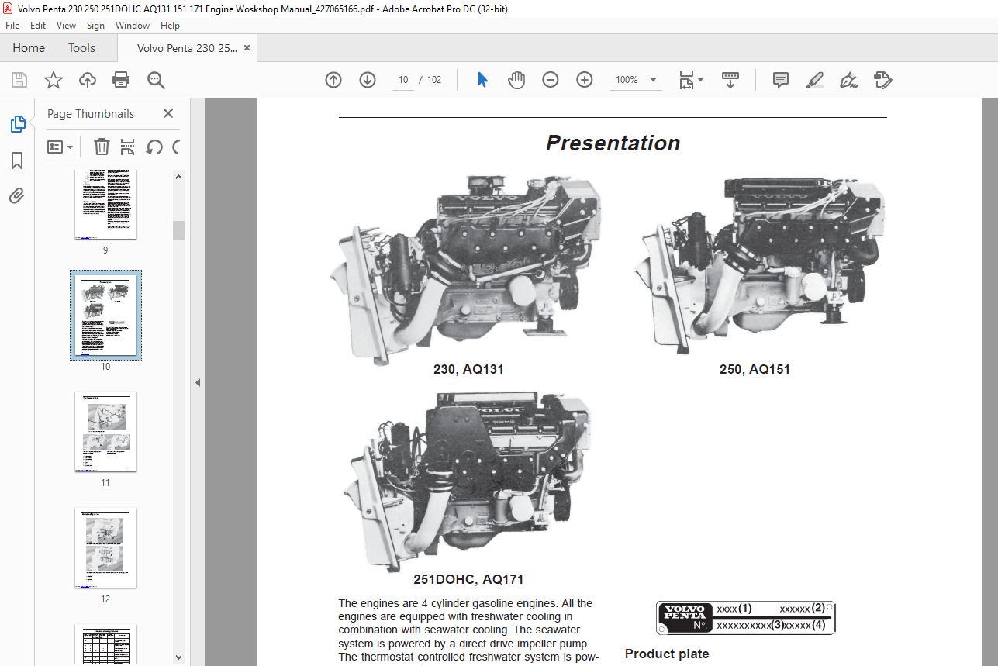
Task: Open the Attachments paperclip panel icon
Action: 17,195
